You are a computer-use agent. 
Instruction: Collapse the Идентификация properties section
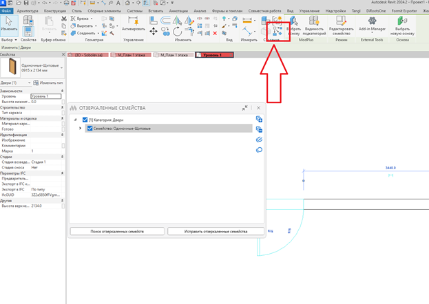(x=62, y=135)
